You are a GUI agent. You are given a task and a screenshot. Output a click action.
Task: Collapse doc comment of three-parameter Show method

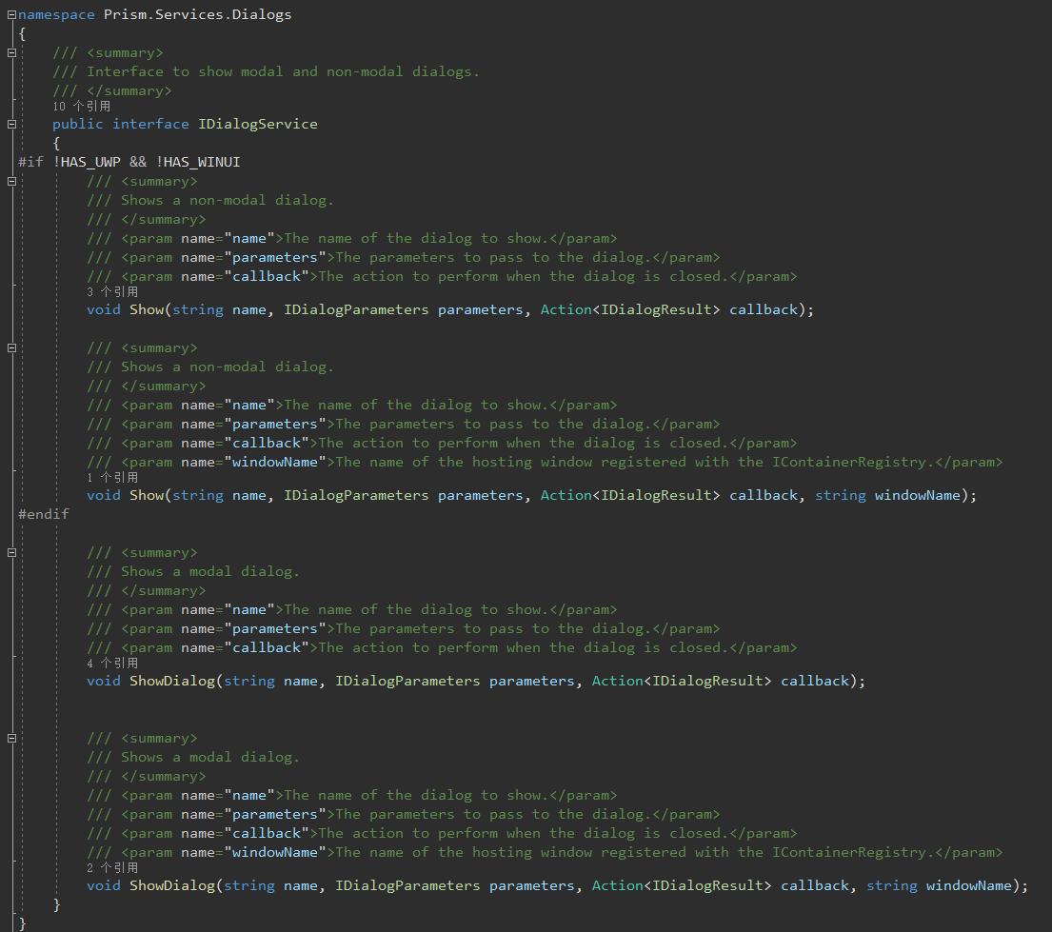coord(11,181)
